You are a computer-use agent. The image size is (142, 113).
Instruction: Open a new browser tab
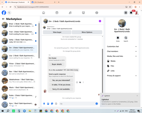(59, 2)
